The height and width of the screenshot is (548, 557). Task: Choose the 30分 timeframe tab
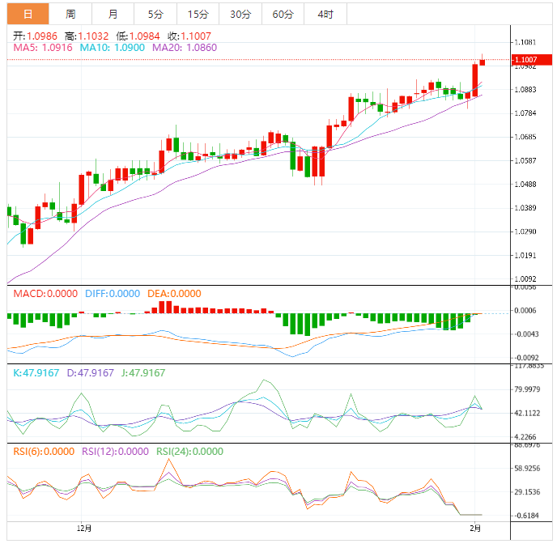(240, 14)
